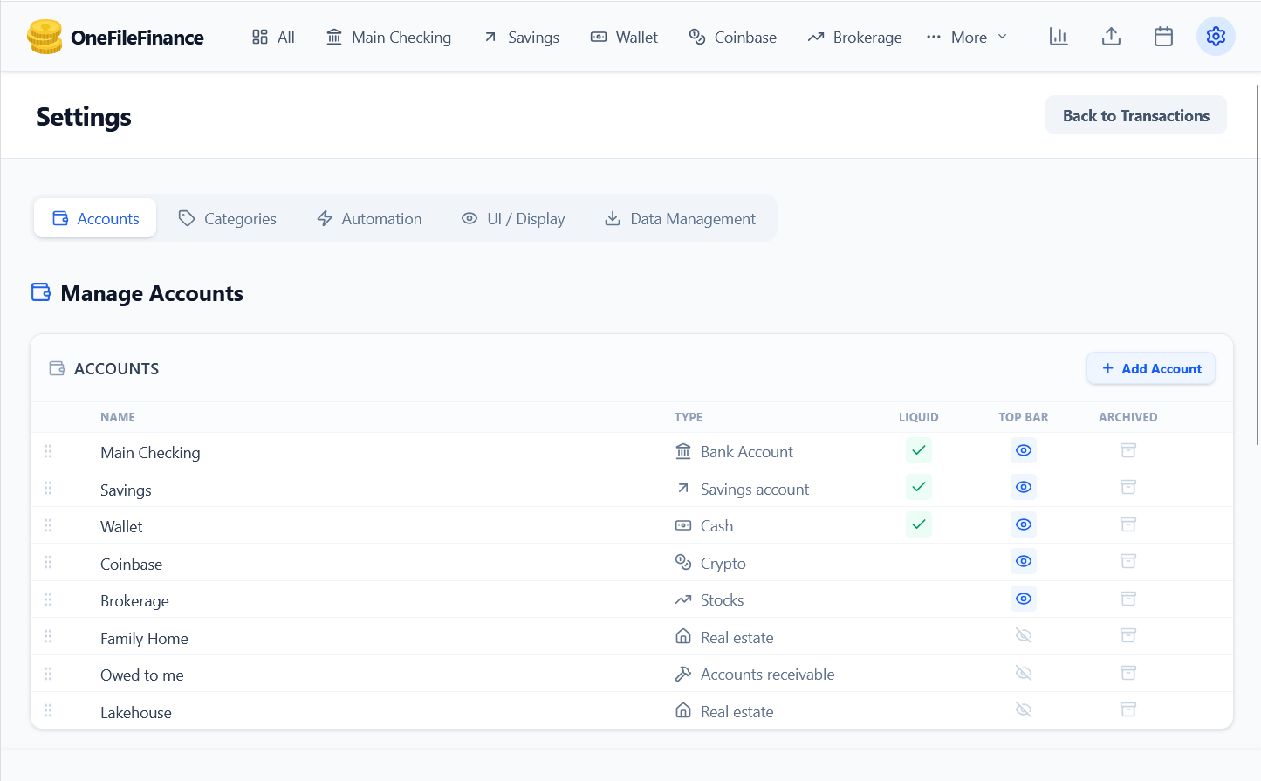Click Back to Transactions
This screenshot has width=1261, height=781.
point(1135,114)
